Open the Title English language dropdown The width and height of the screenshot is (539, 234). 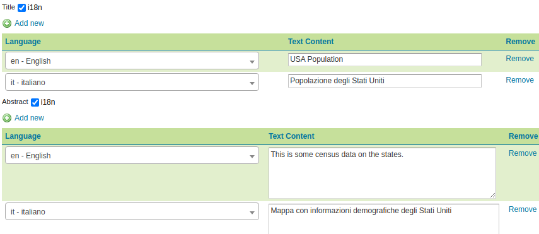click(132, 61)
